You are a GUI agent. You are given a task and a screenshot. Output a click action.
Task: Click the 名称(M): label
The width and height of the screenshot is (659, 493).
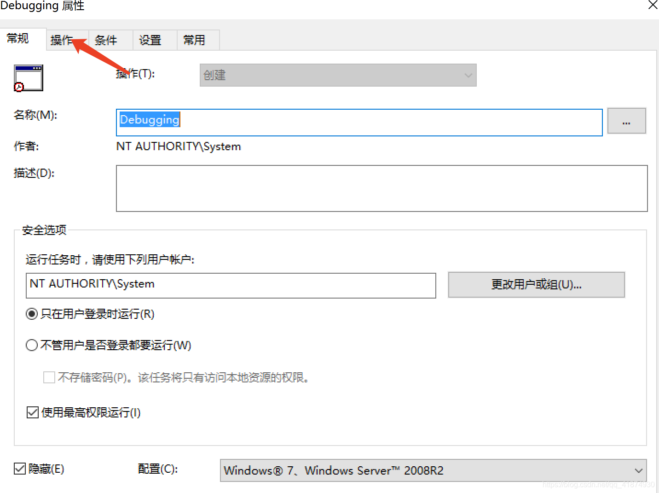[35, 115]
